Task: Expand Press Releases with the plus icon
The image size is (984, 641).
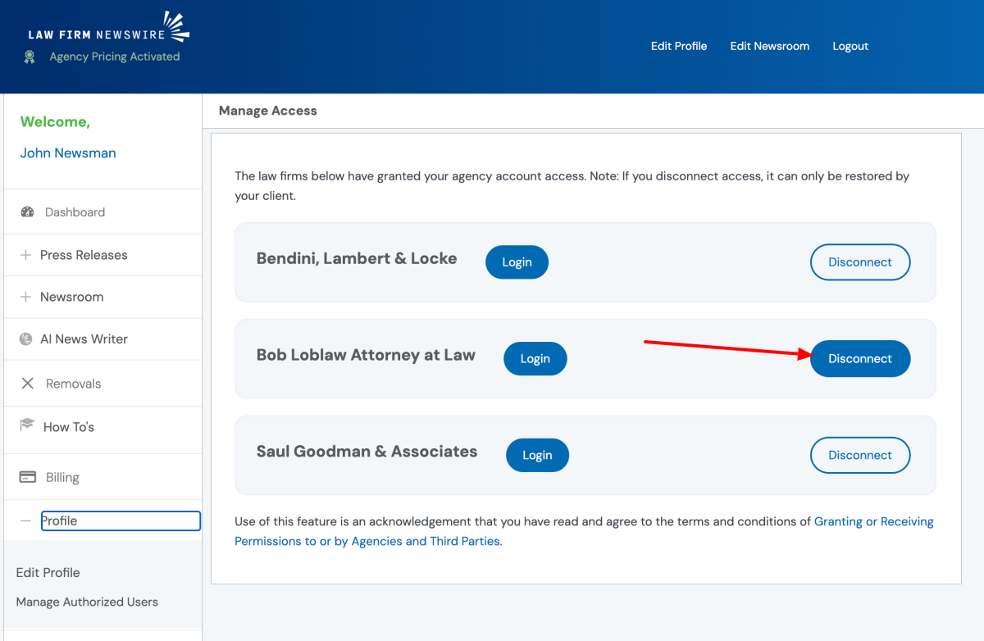Action: coord(25,255)
